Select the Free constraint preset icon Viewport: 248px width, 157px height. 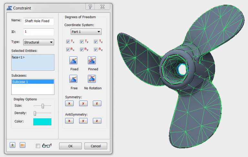[73, 79]
